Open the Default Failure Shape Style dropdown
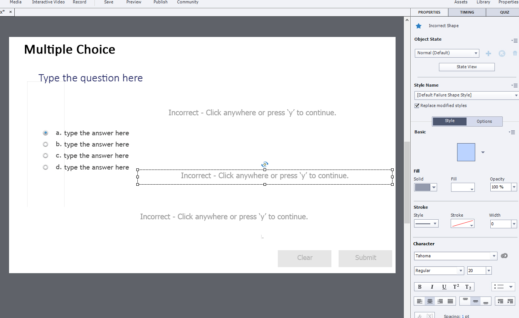Screen dimensions: 519x318 click(x=516, y=95)
